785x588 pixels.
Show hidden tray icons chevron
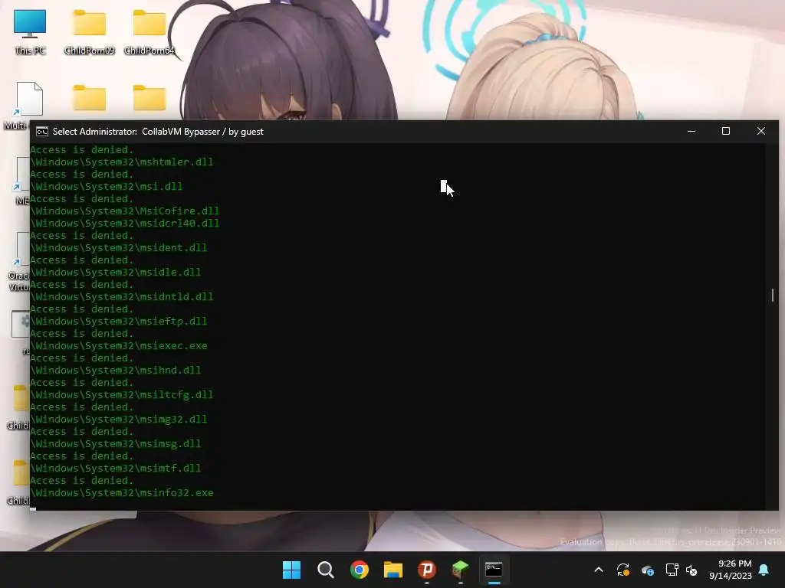[x=599, y=570]
